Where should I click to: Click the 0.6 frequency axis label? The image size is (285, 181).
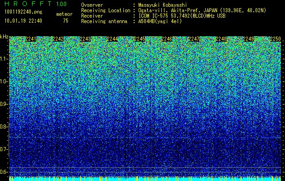click(4, 172)
